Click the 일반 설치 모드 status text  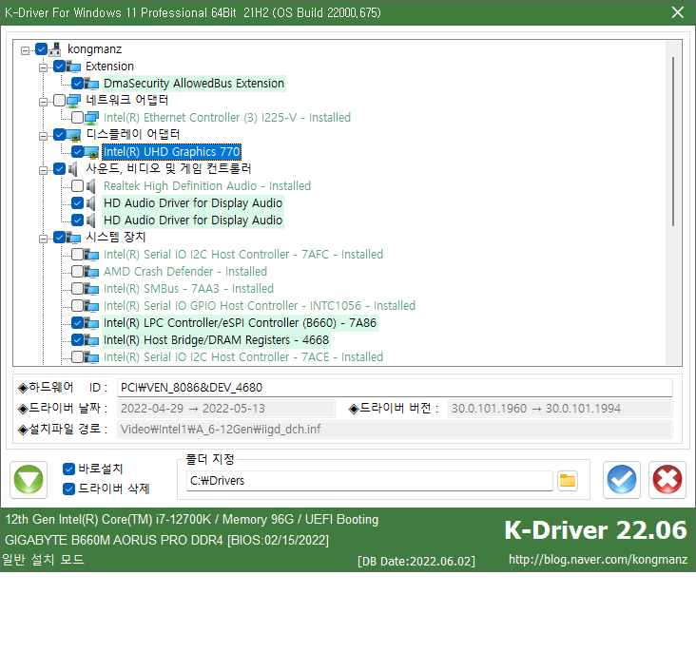click(x=43, y=560)
